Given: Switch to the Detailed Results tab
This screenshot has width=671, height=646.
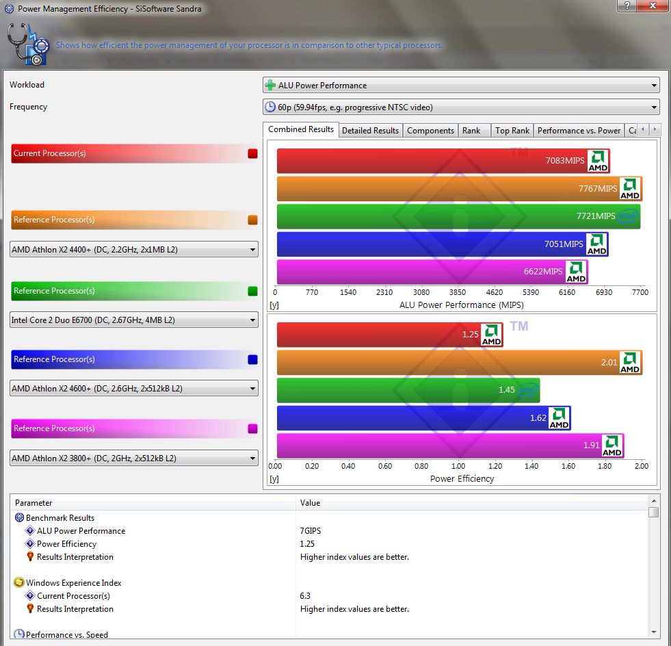Looking at the screenshot, I should 370,131.
